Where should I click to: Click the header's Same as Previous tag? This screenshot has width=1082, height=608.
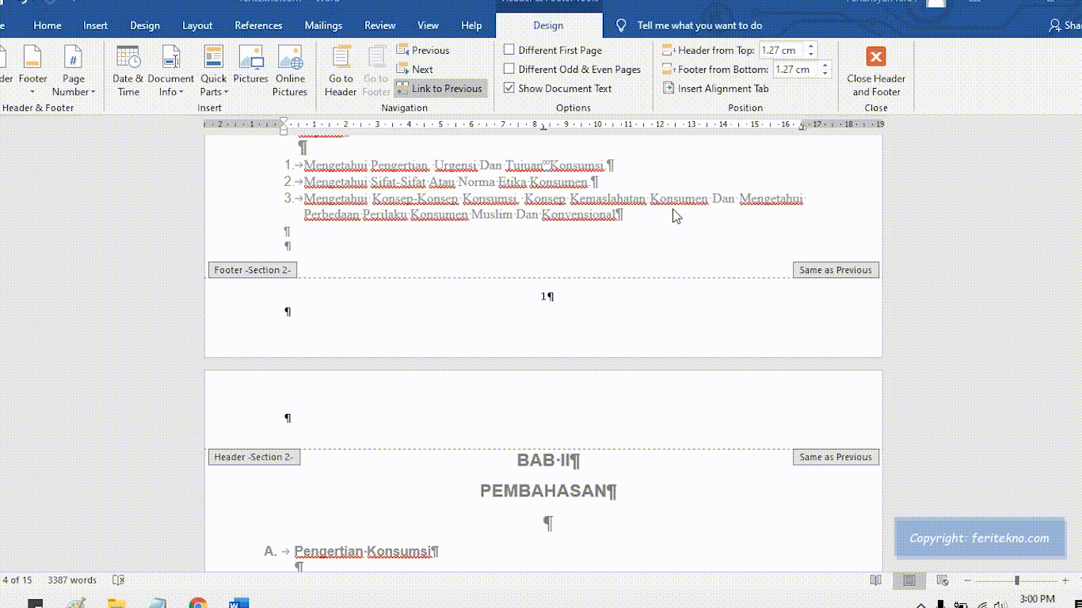[x=836, y=457]
